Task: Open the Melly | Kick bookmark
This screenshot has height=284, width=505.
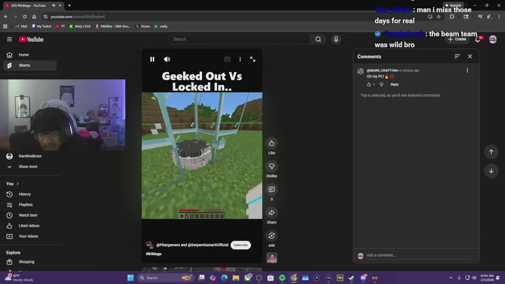Action: point(80,26)
